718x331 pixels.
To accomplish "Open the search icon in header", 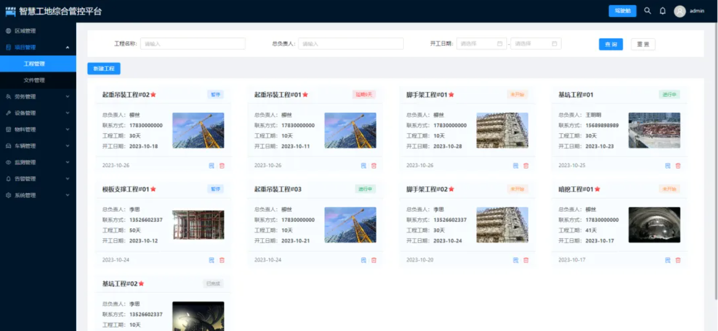I will click(647, 11).
